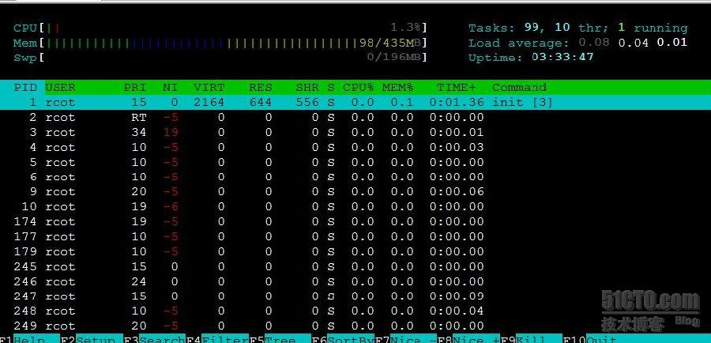Activate F3 Search in the footer
Screen dimensions: 711x343
[154, 340]
